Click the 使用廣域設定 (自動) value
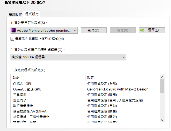171x131 pixels. point(102,106)
